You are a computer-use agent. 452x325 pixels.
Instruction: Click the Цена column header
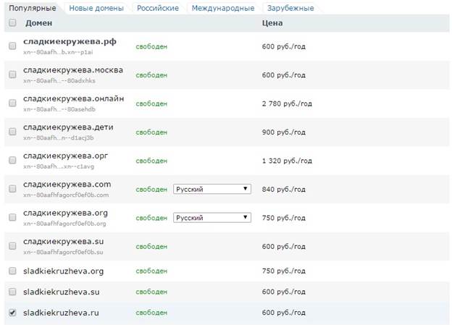pyautogui.click(x=272, y=22)
